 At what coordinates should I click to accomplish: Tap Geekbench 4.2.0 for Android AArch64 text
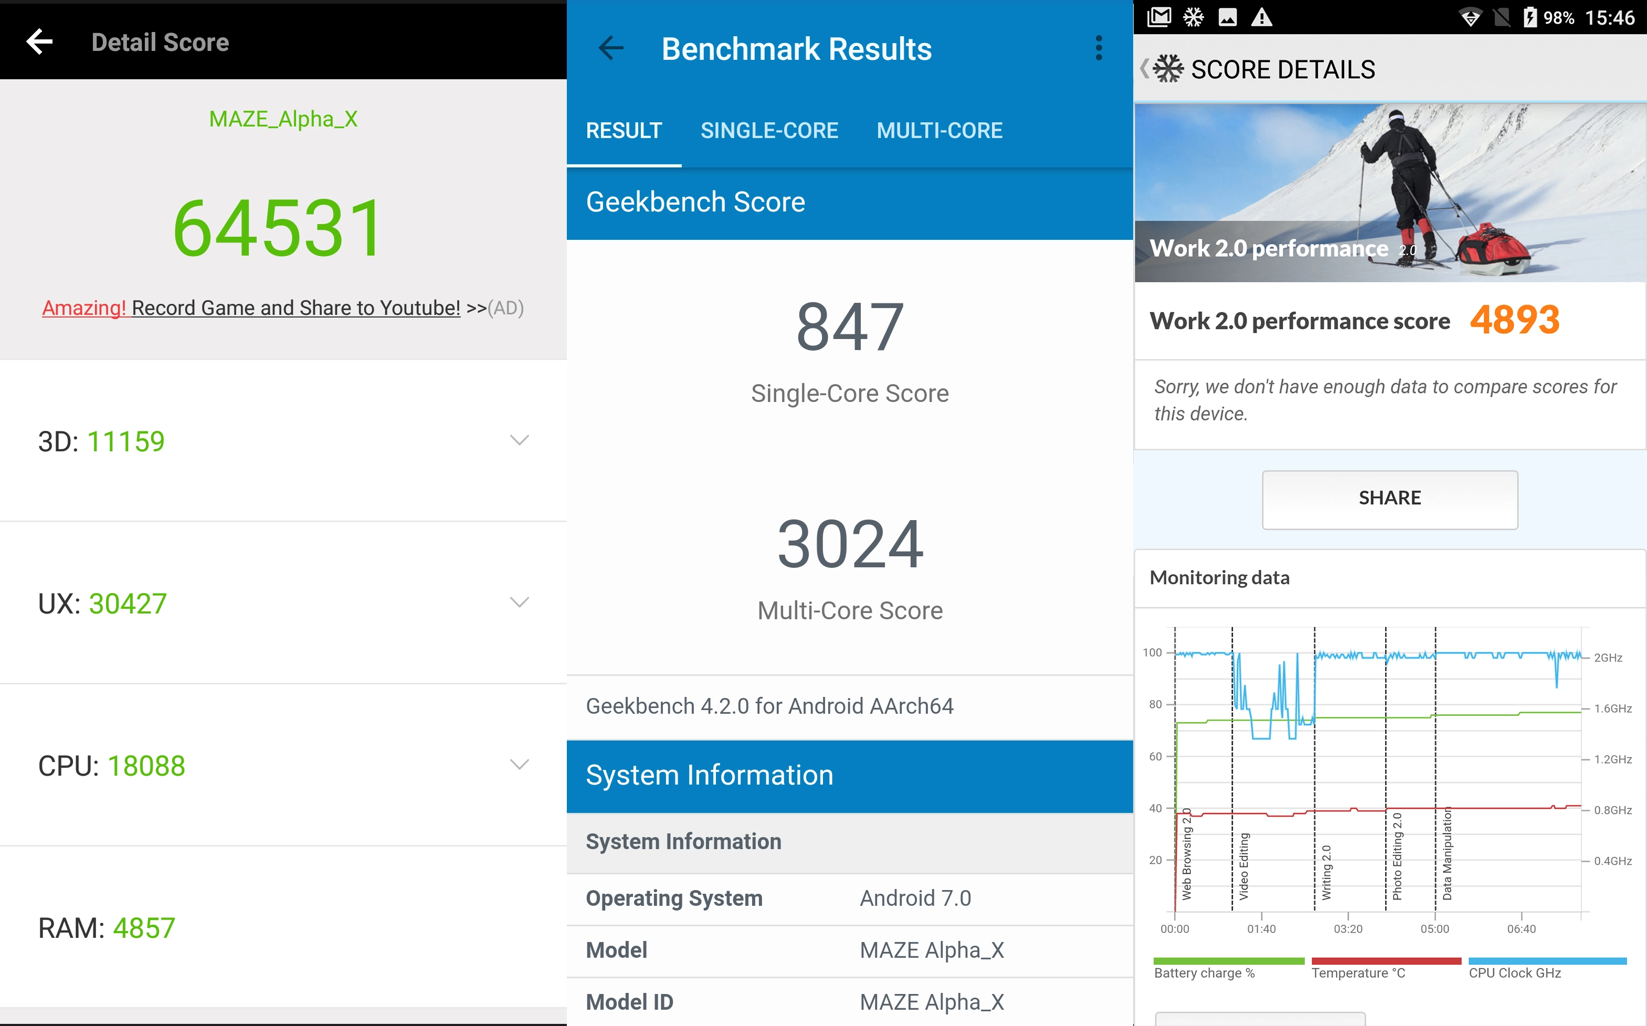point(769,706)
